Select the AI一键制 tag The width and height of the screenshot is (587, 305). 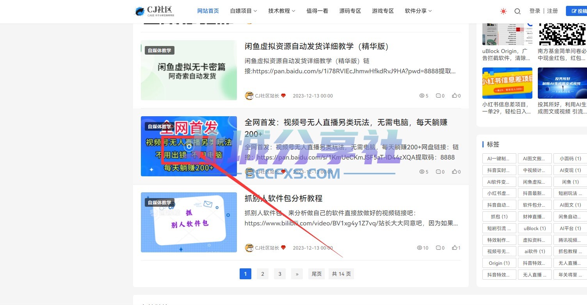[499, 158]
